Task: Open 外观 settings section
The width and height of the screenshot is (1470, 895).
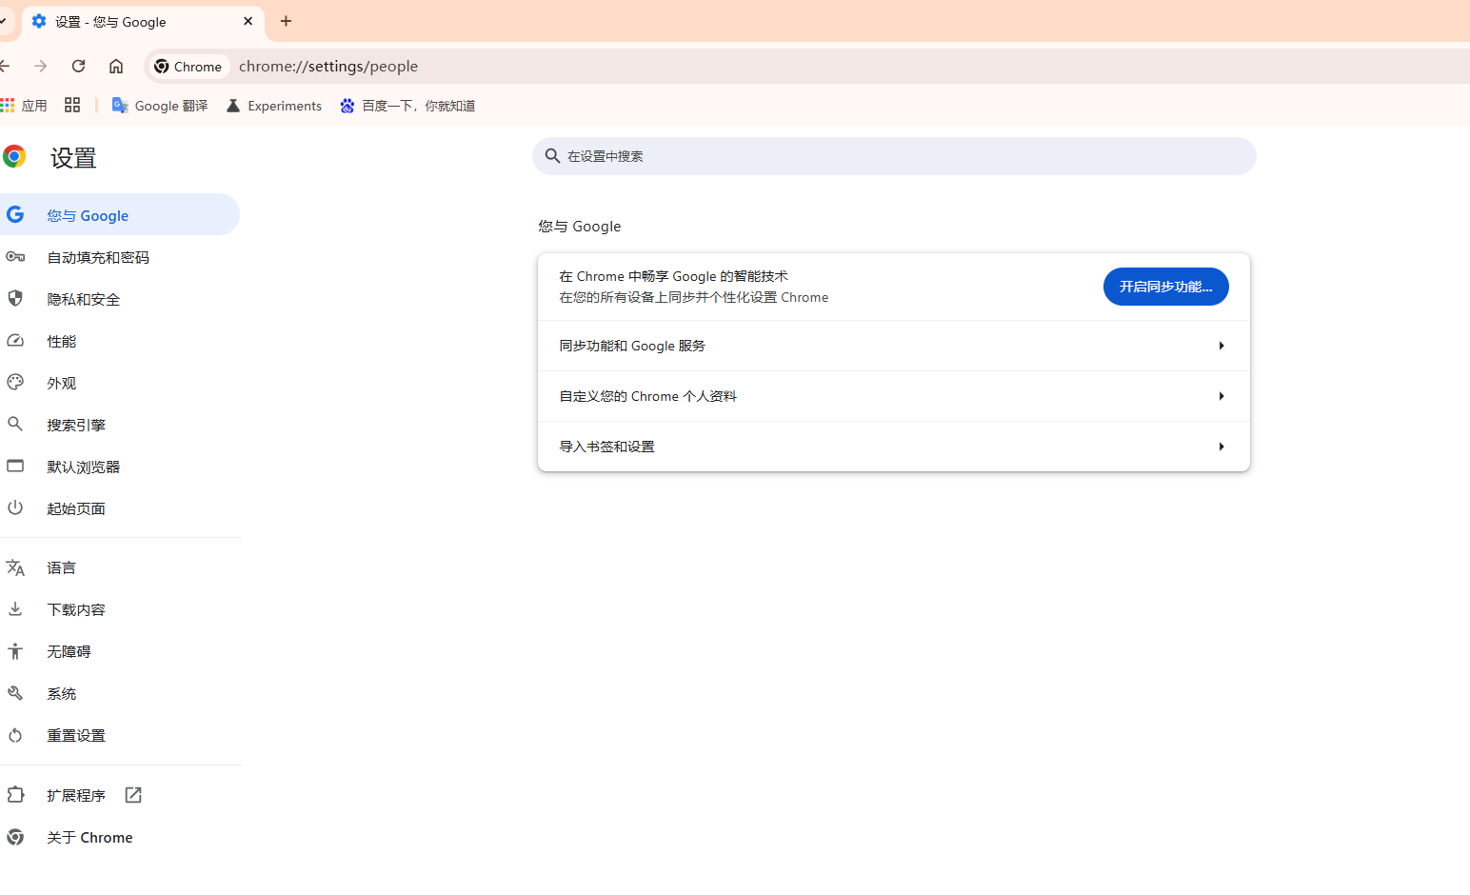Action: pos(119,383)
